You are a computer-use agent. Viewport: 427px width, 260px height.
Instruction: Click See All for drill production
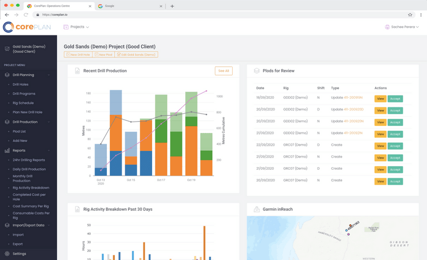224,71
